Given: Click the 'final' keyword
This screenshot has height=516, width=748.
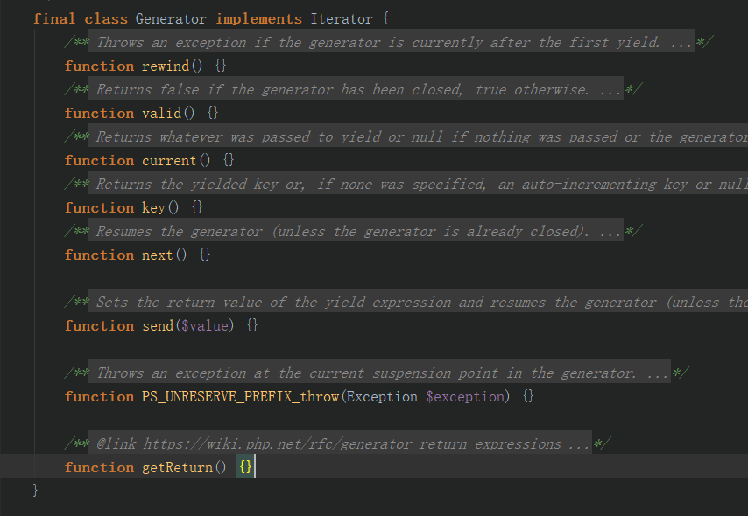Looking at the screenshot, I should pos(54,18).
